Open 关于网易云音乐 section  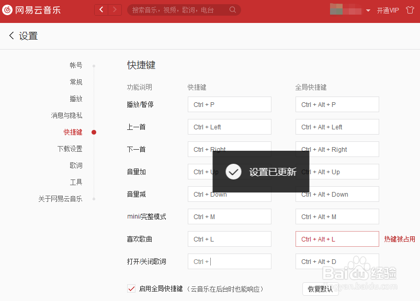(60, 199)
